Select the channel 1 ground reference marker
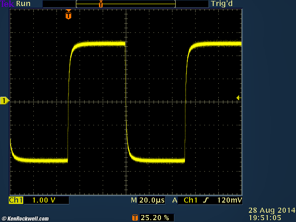Viewport: 296px width, 222px height. [x=4, y=100]
